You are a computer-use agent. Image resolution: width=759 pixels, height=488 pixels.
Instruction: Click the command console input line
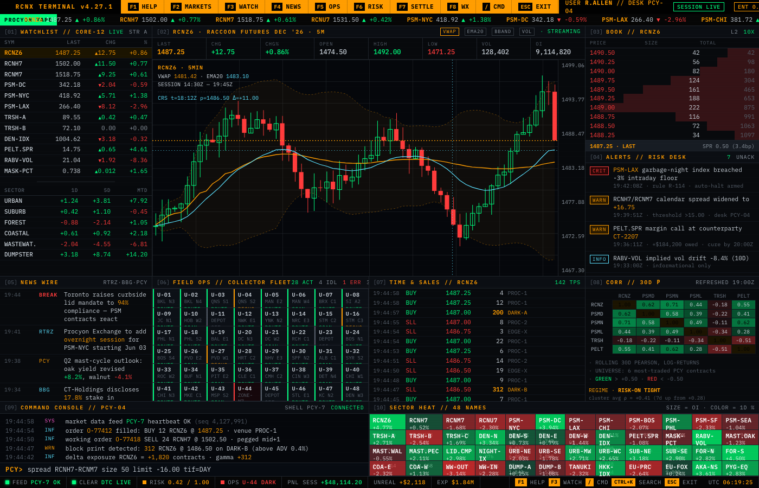point(184,470)
